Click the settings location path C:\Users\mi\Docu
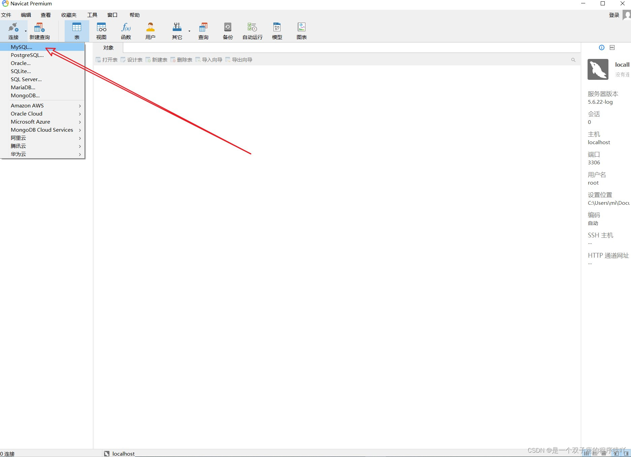This screenshot has width=631, height=457. 609,203
